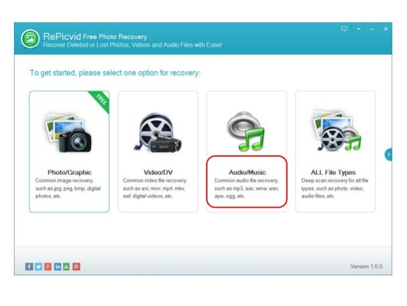Click 'Deep scan recovery for all file' text
Viewport: 407px width, 306px height.
(x=334, y=180)
